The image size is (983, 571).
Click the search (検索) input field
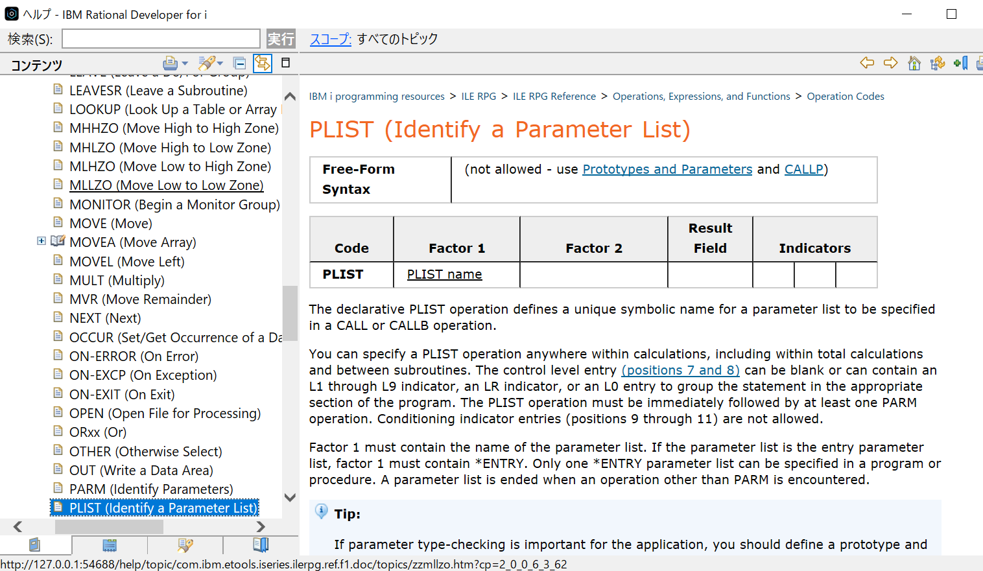(161, 39)
